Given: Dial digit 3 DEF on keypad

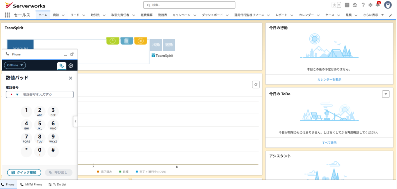Looking at the screenshot, I should [x=53, y=111].
